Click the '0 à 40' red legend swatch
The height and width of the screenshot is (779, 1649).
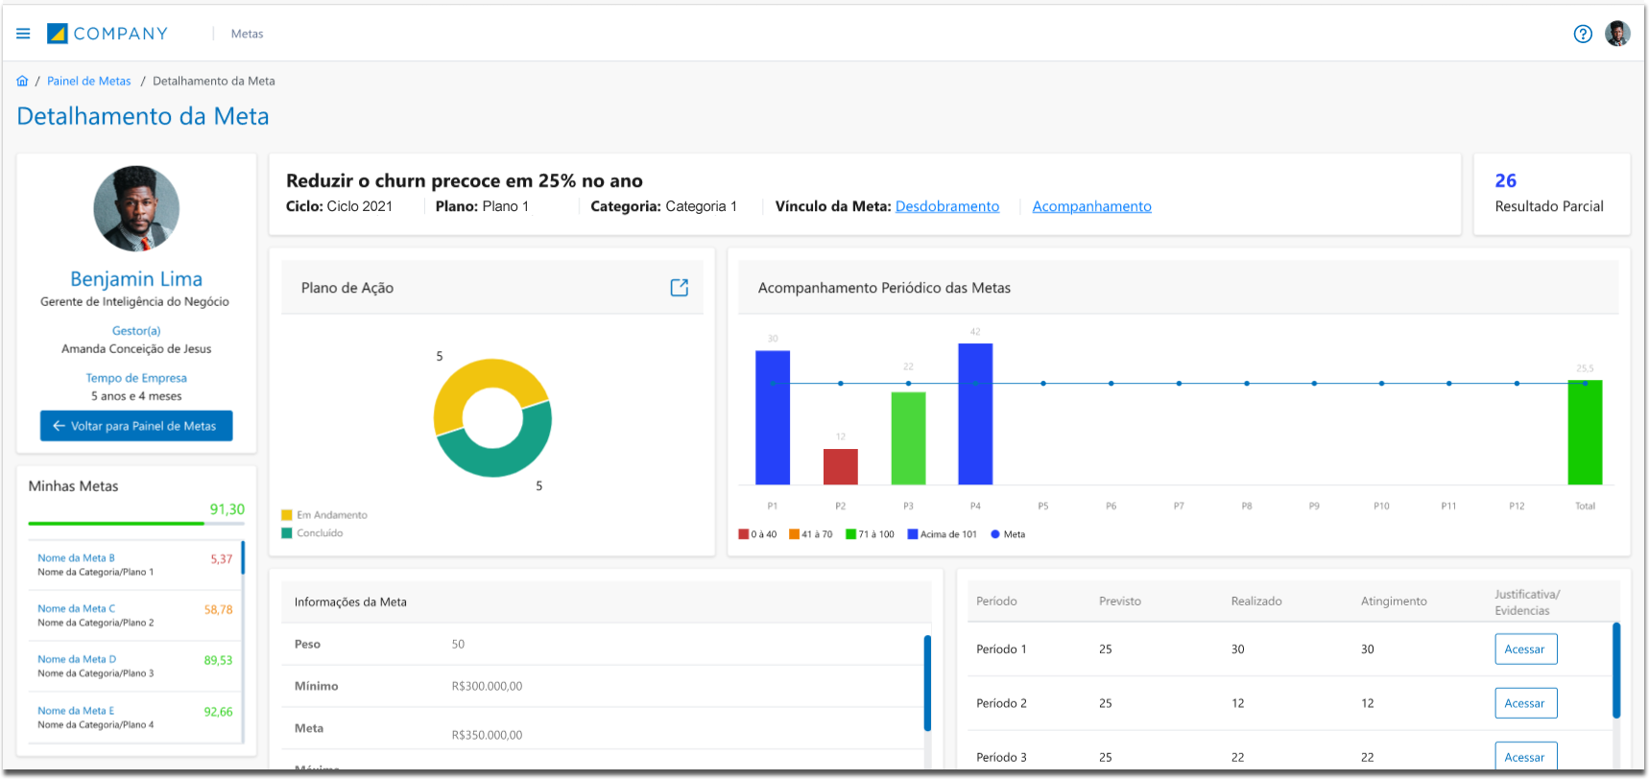tap(743, 534)
